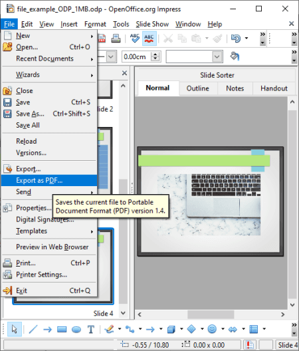299x351 pixels.
Task: Select the Basic Shapes diamond tool
Action: click(191, 329)
